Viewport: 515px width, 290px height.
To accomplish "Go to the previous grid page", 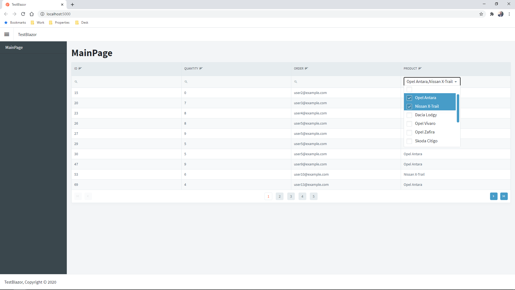I will (88, 196).
